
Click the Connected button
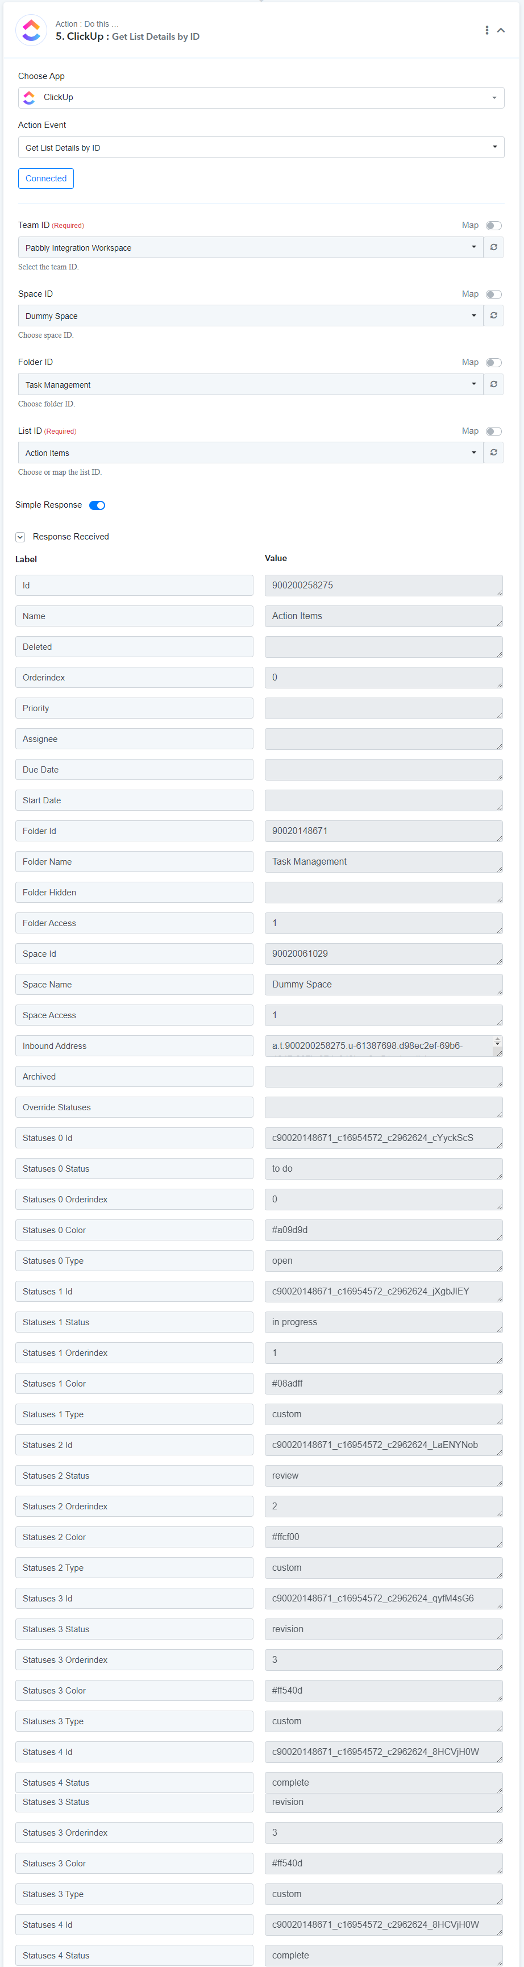pos(46,179)
